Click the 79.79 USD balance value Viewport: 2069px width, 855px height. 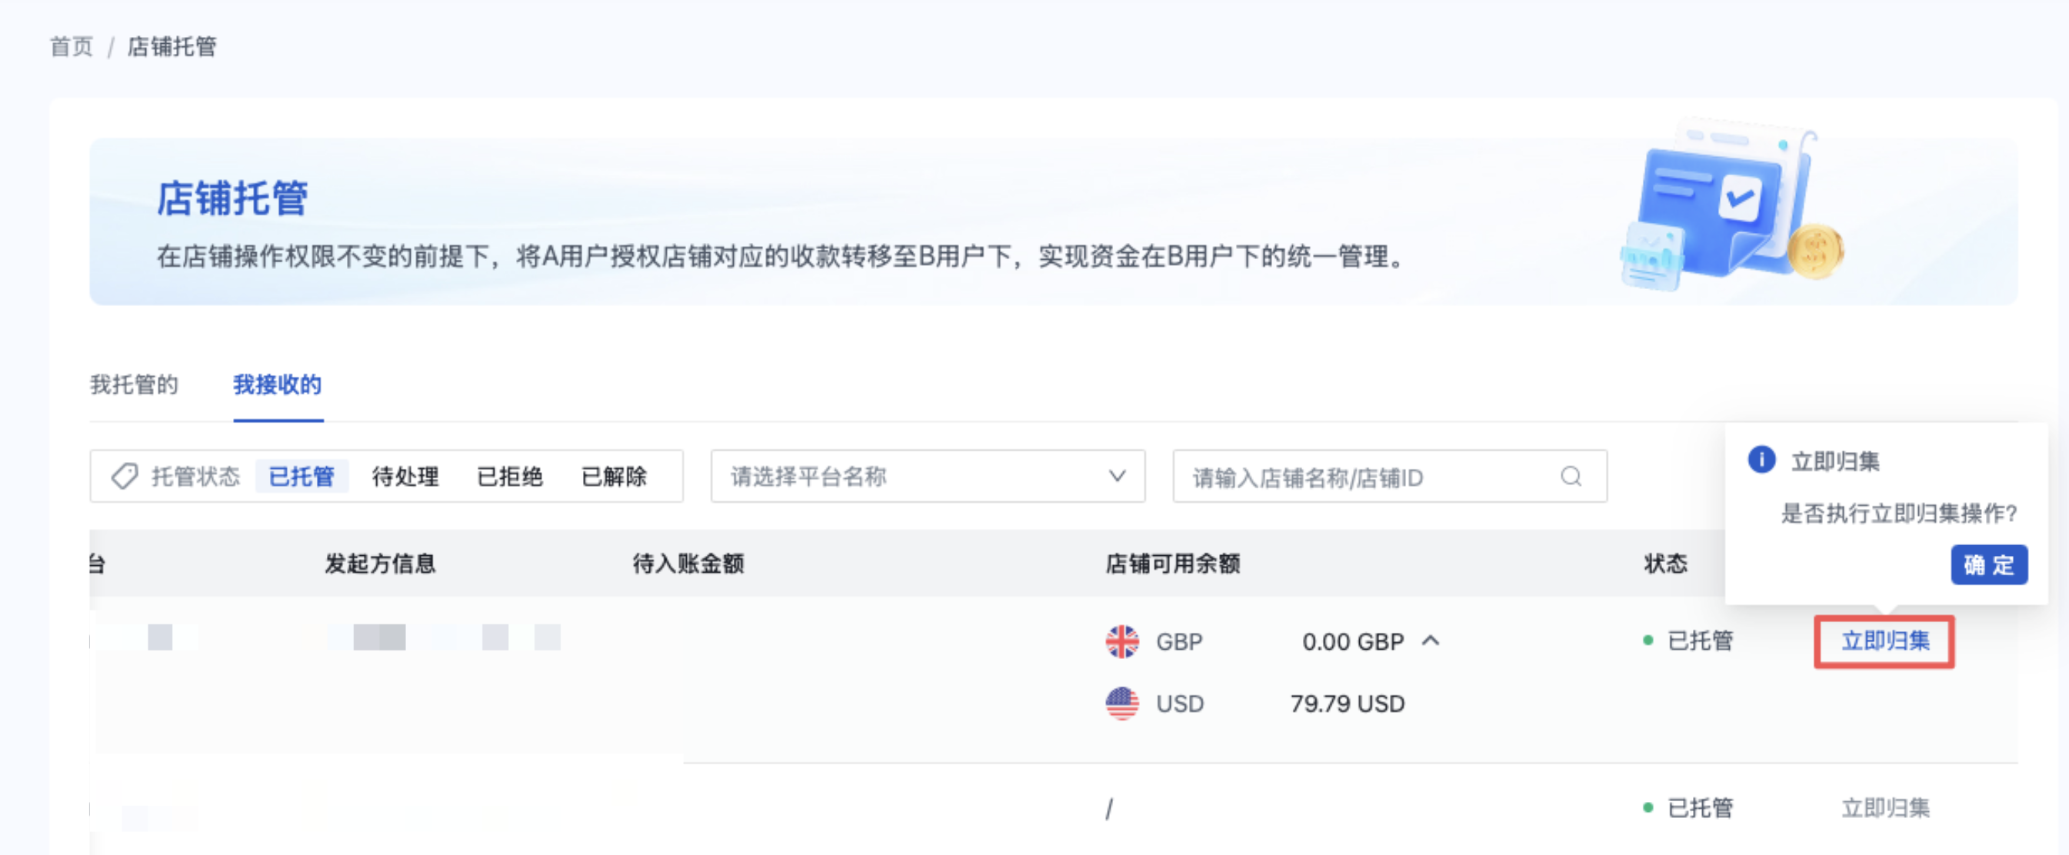(x=1347, y=704)
